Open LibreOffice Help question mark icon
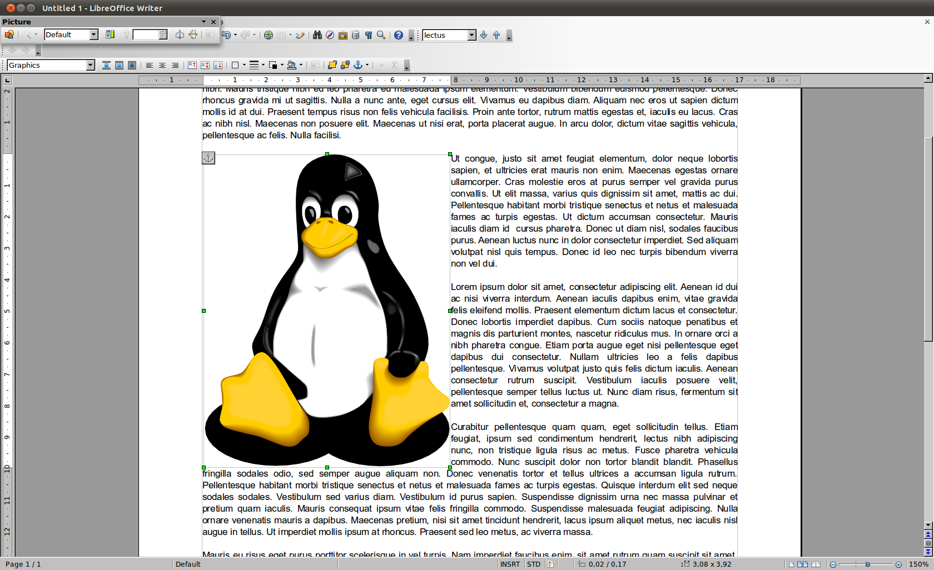This screenshot has height=570, width=934. [399, 35]
